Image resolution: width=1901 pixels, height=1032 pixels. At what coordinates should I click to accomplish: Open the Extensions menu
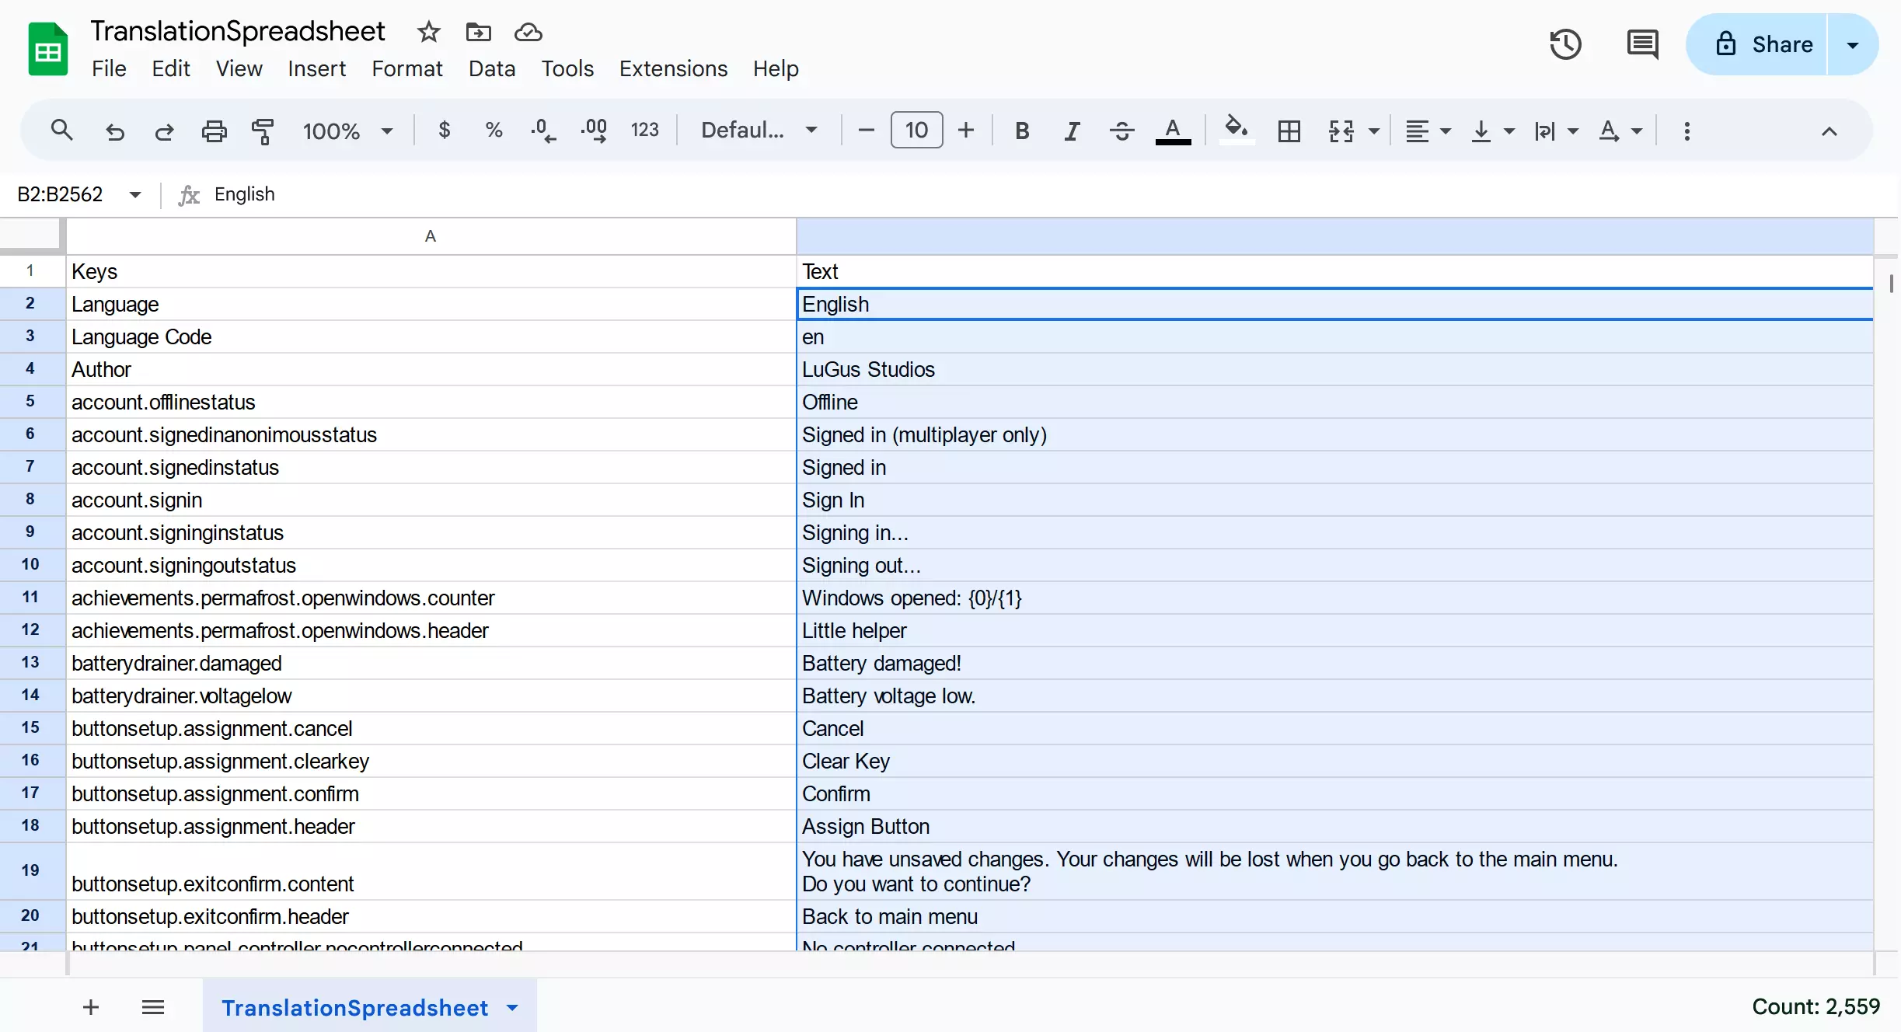click(x=673, y=68)
